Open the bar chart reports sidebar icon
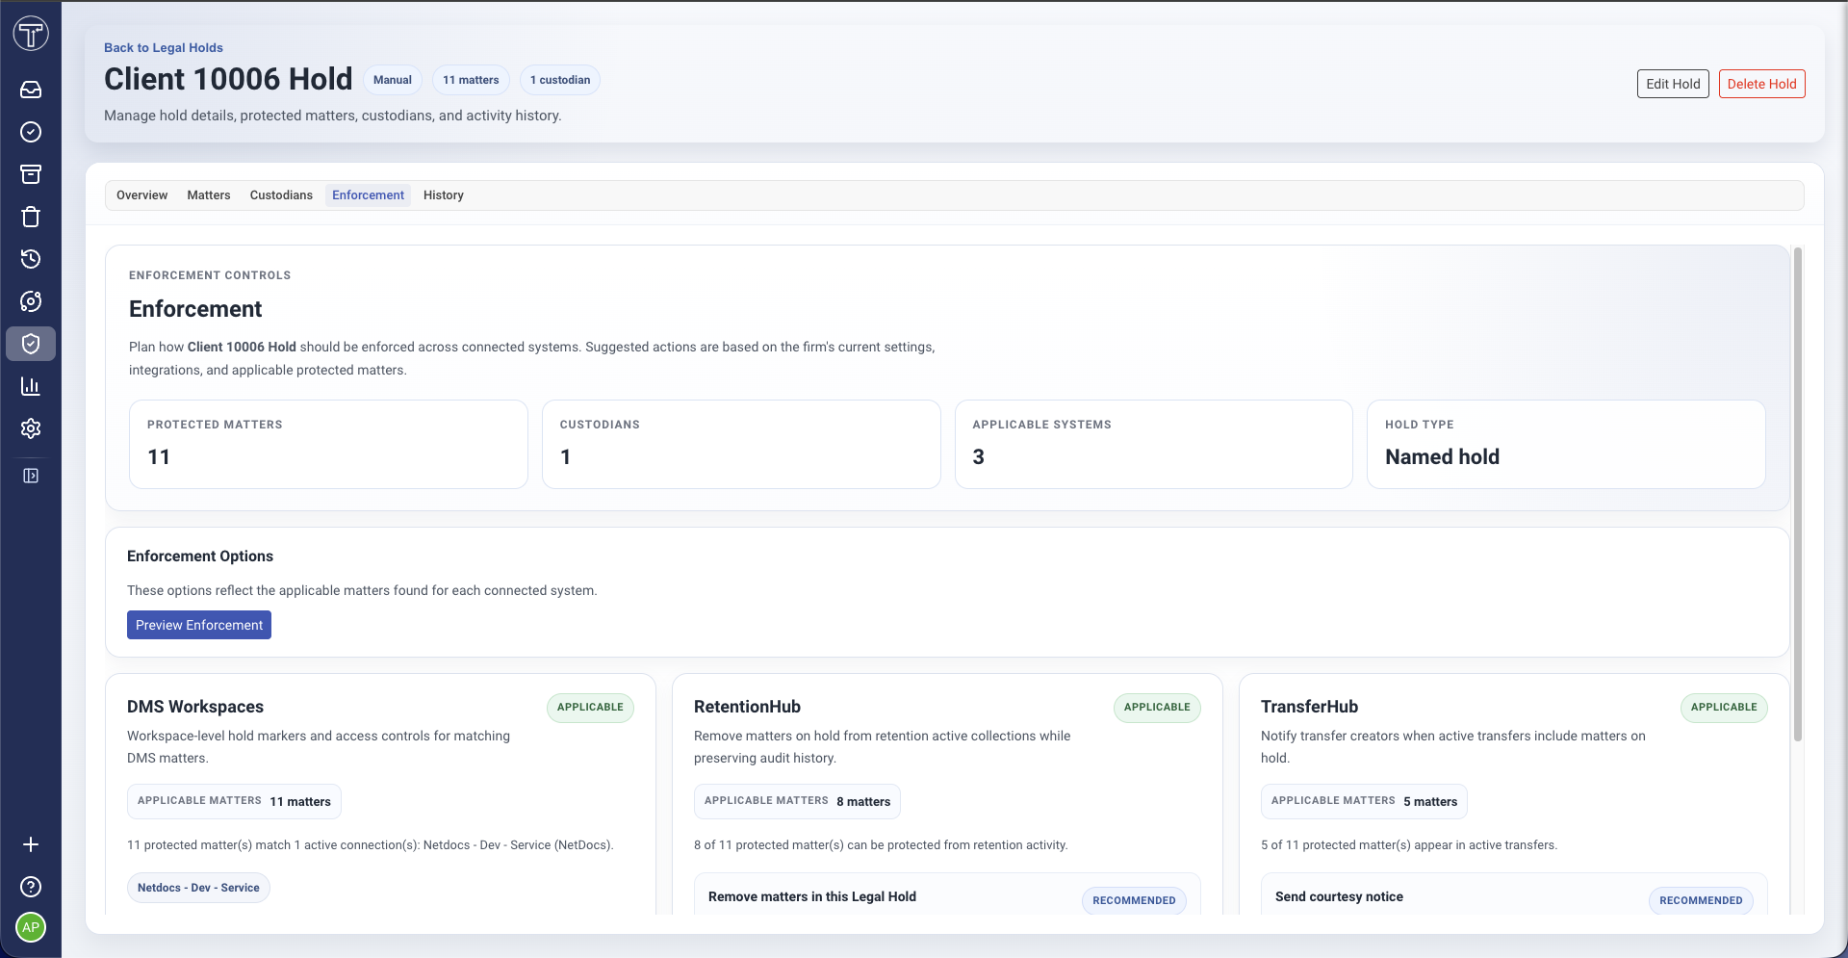The height and width of the screenshot is (958, 1848). [31, 386]
